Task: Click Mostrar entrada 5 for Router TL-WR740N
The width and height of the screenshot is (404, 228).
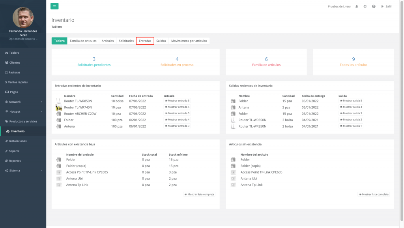Action: pos(177,107)
